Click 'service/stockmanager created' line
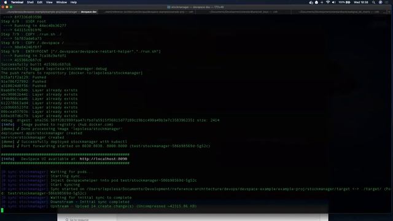This screenshot has width=393, height=221. pos(33,138)
